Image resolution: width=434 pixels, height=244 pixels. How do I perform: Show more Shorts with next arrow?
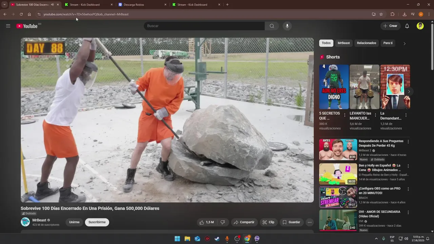(x=409, y=91)
